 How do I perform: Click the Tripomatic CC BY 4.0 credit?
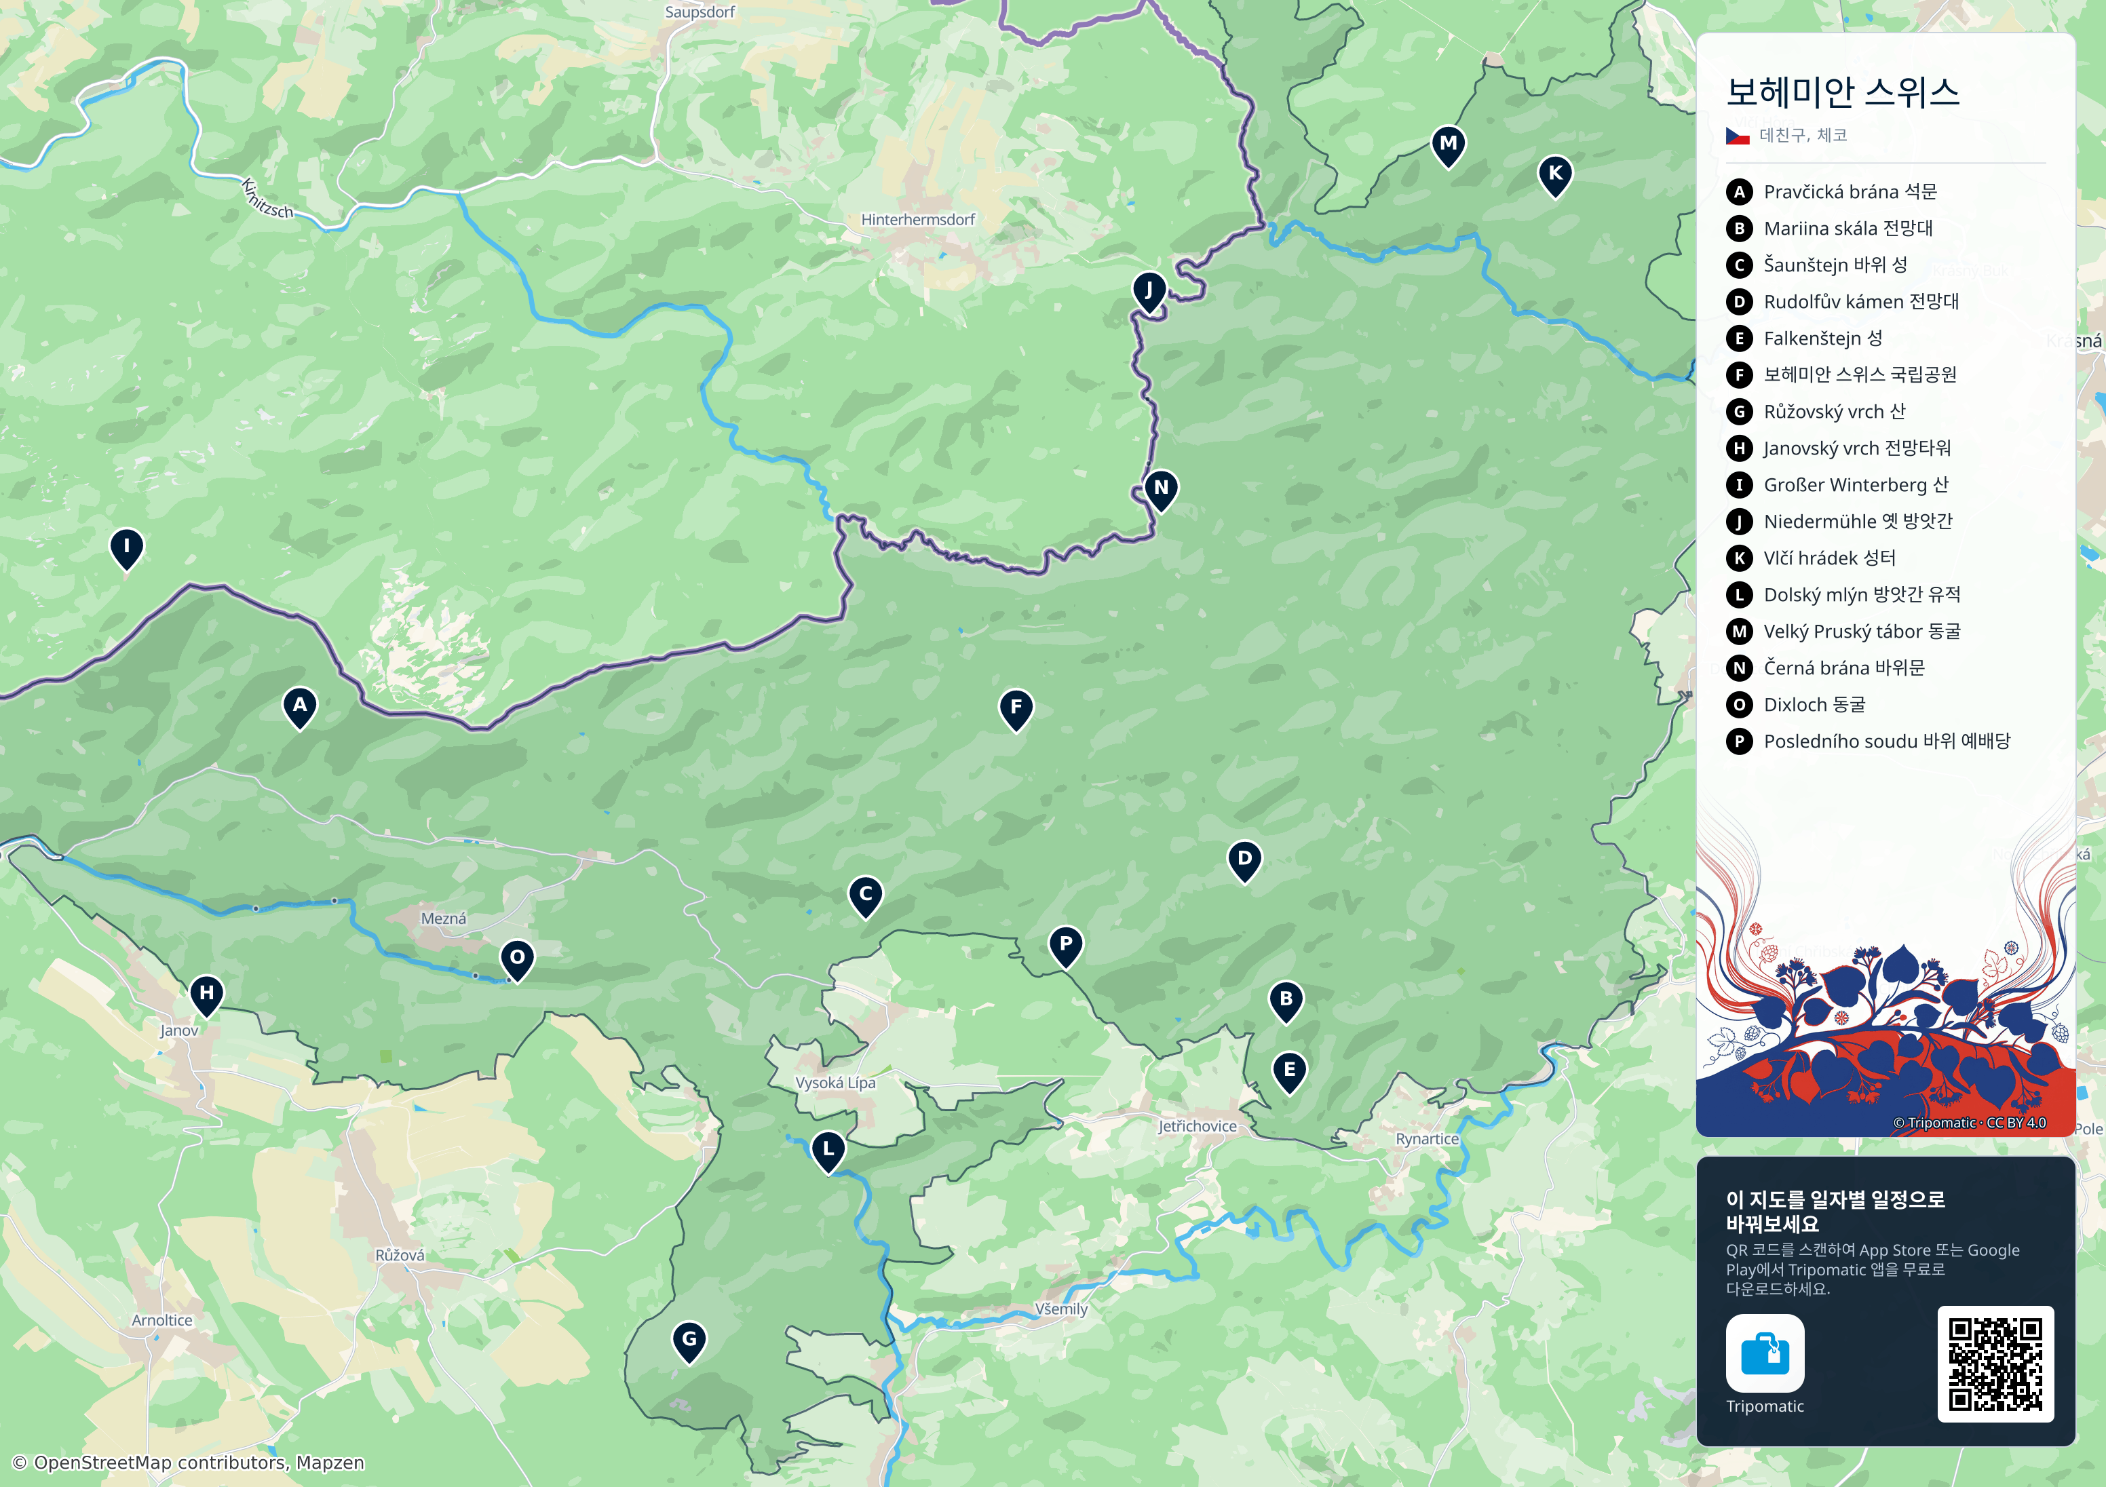coord(1970,1123)
